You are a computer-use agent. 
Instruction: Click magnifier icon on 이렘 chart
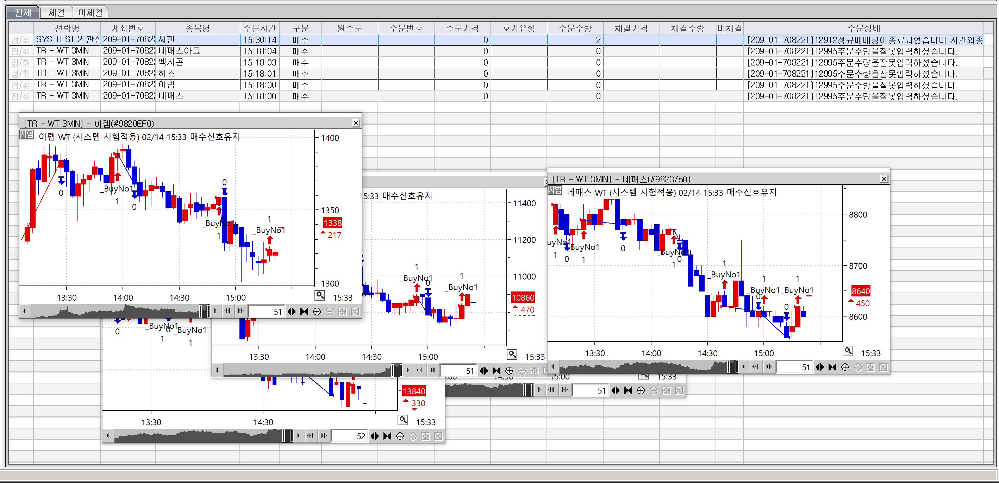pyautogui.click(x=319, y=295)
